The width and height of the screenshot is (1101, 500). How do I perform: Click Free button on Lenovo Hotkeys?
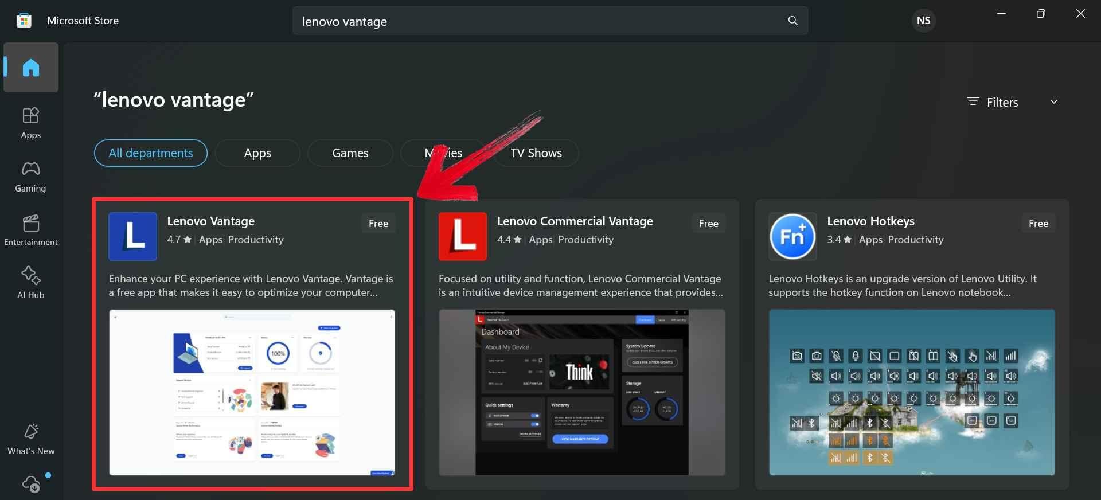(x=1038, y=224)
